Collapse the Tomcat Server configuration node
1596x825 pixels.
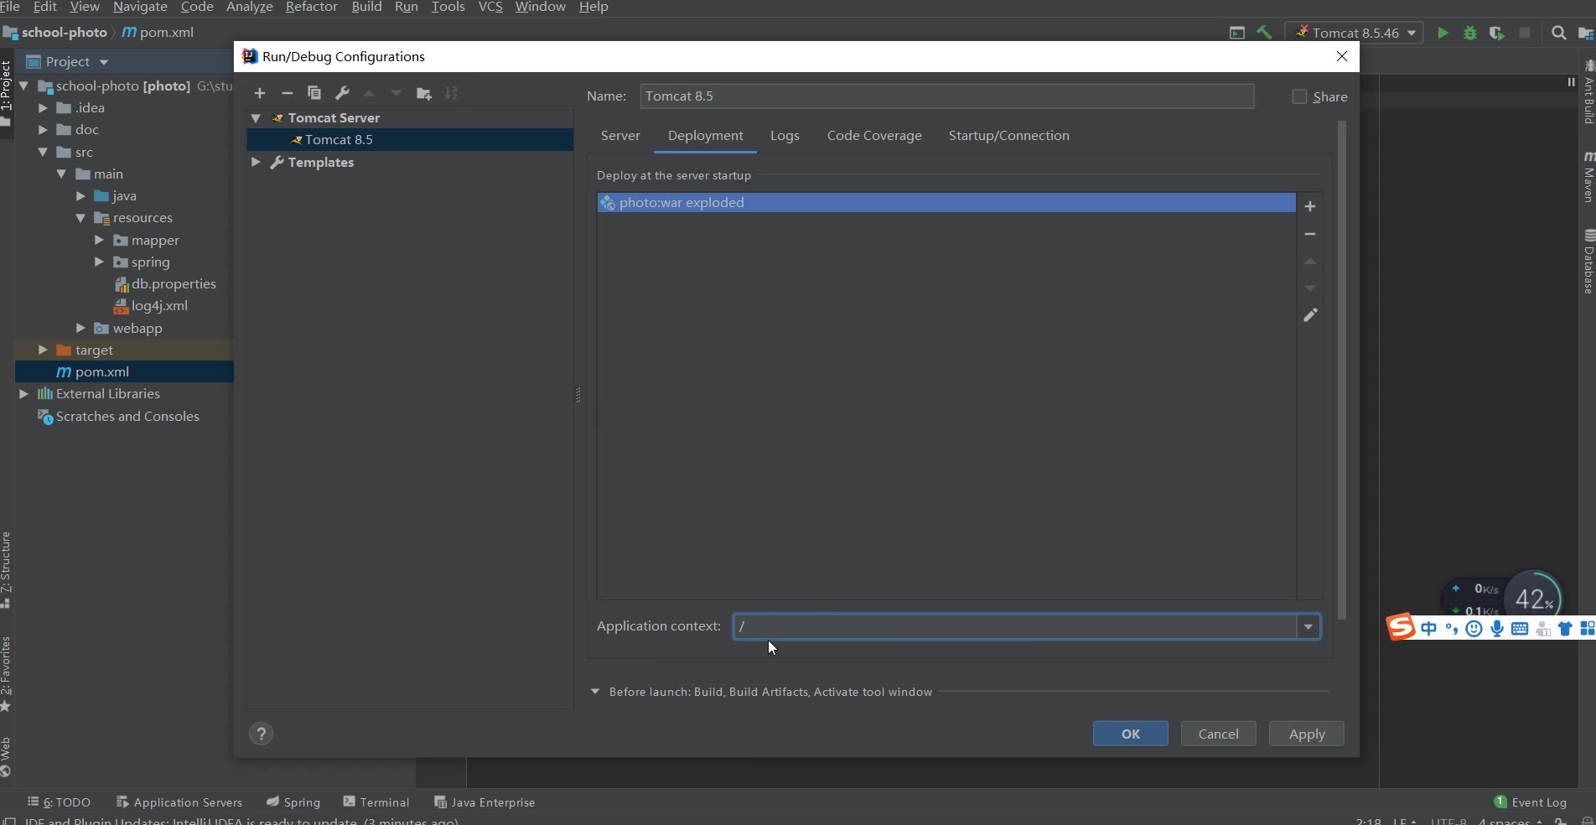(256, 118)
